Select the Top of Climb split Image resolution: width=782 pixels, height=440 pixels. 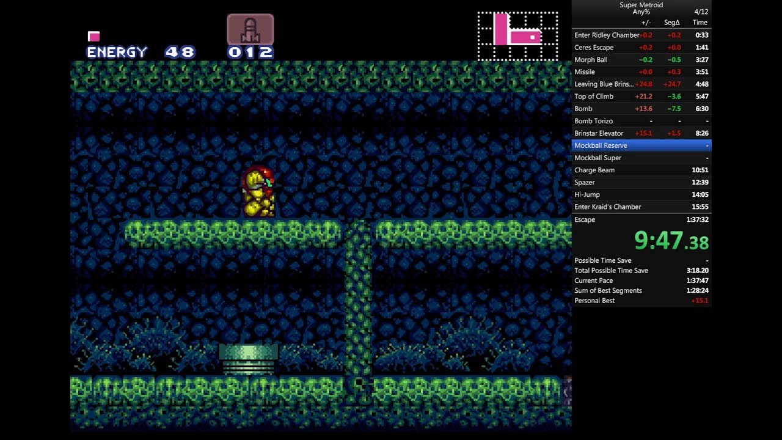[x=641, y=97]
